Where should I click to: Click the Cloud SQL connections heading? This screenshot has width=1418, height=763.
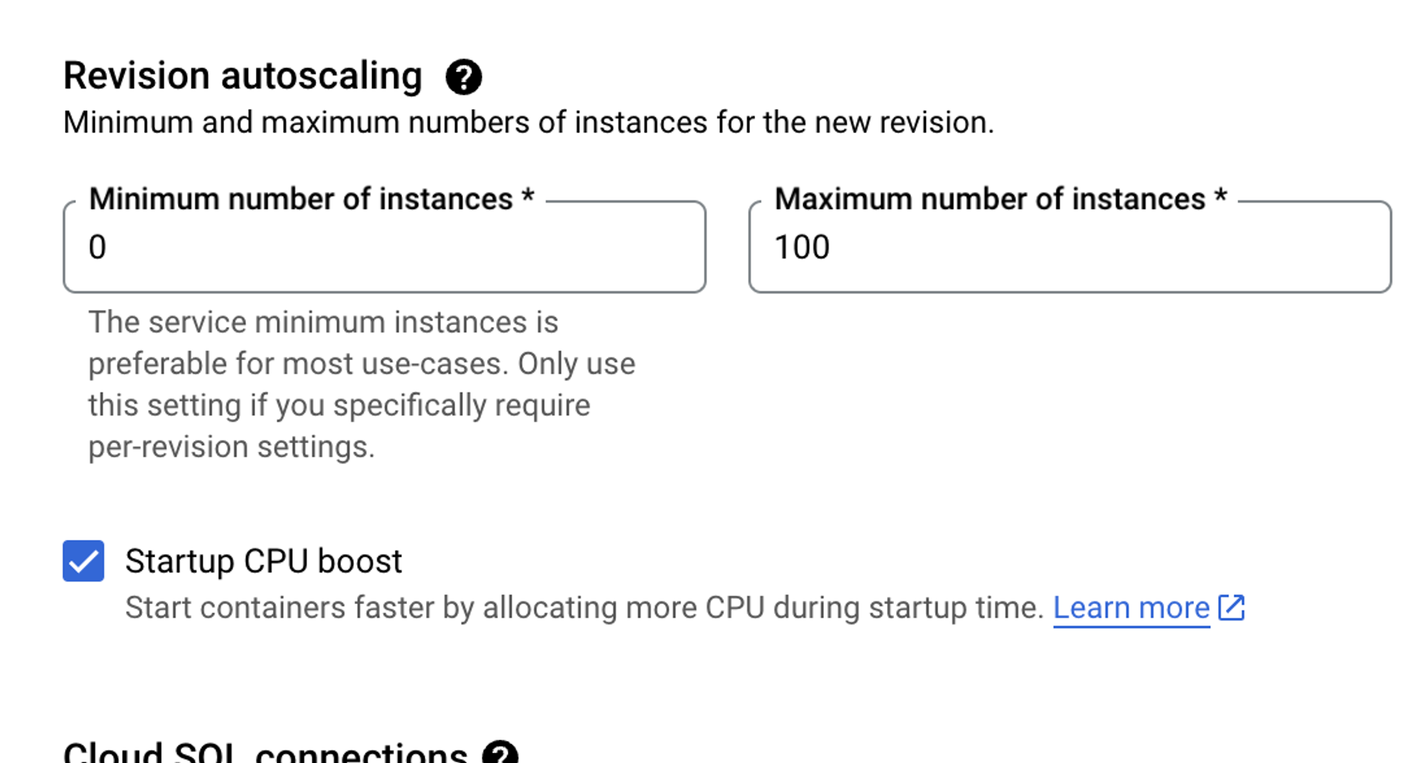click(x=265, y=752)
